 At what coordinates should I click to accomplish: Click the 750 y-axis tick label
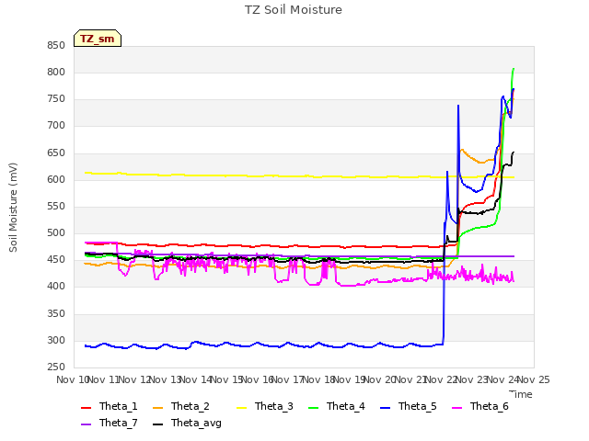tap(56, 99)
